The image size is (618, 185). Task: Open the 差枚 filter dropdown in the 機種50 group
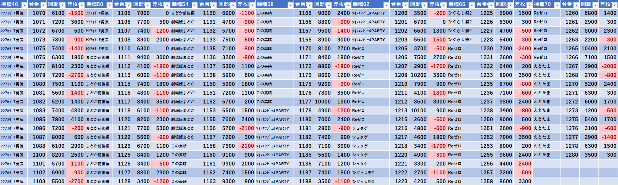(x=167, y=5)
